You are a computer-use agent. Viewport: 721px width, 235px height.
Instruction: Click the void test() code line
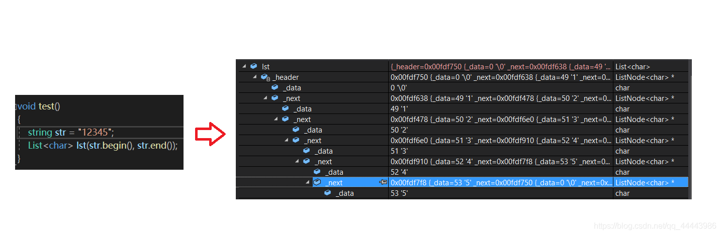(x=39, y=106)
